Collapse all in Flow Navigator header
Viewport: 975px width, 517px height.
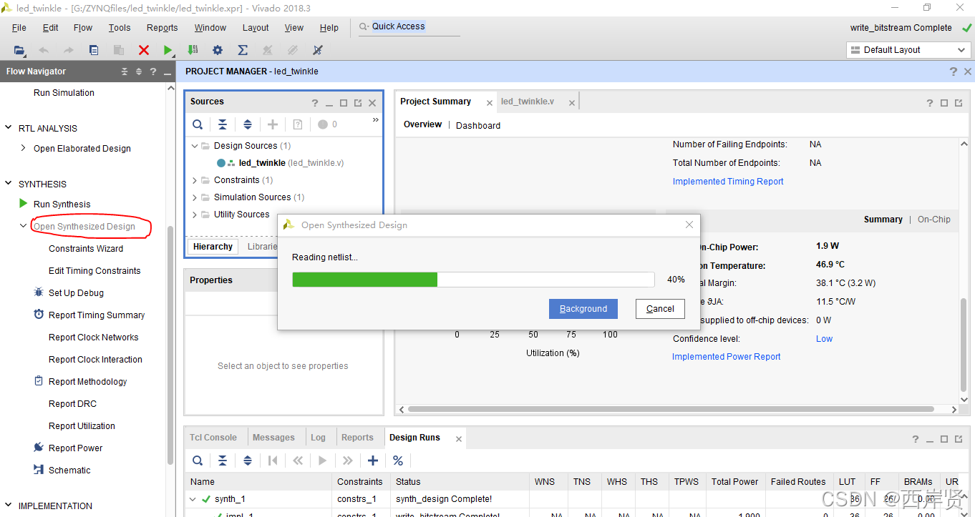[125, 72]
